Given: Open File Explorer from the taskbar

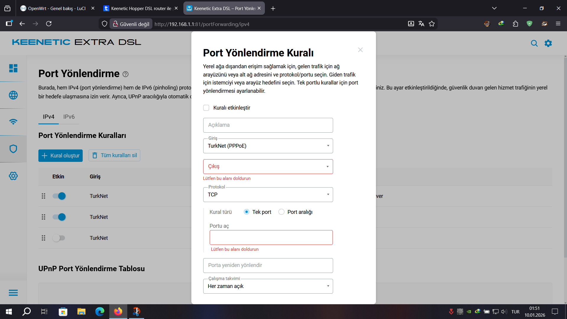Looking at the screenshot, I should click(x=81, y=312).
